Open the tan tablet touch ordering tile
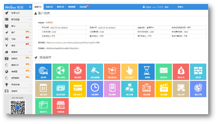This screenshot has width=218, height=124. pyautogui.click(x=181, y=89)
